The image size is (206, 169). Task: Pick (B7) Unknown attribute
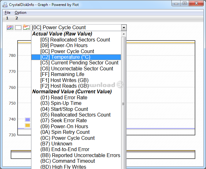coord(76,144)
